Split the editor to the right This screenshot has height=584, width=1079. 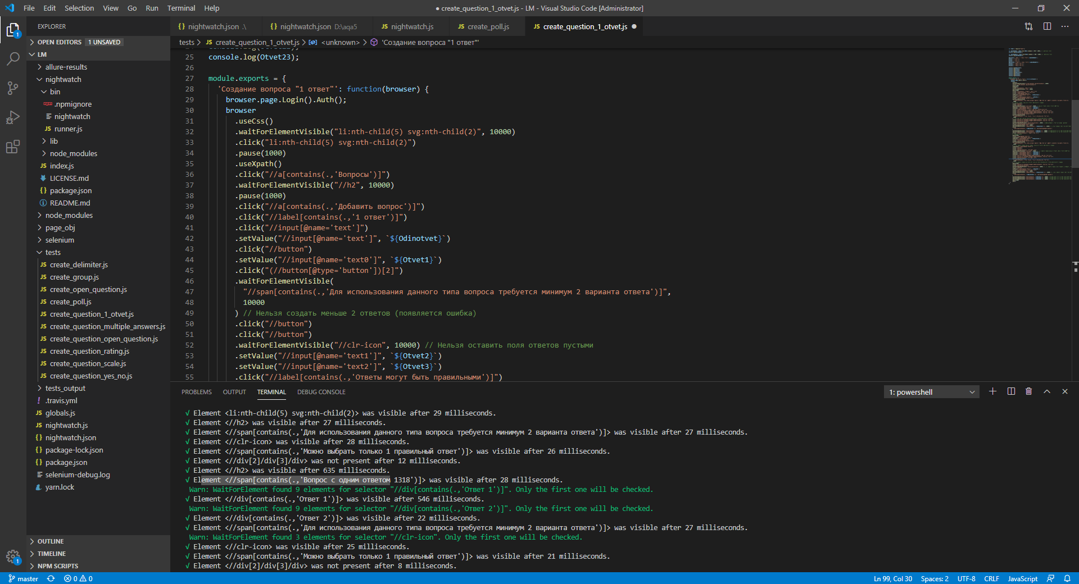coord(1047,26)
